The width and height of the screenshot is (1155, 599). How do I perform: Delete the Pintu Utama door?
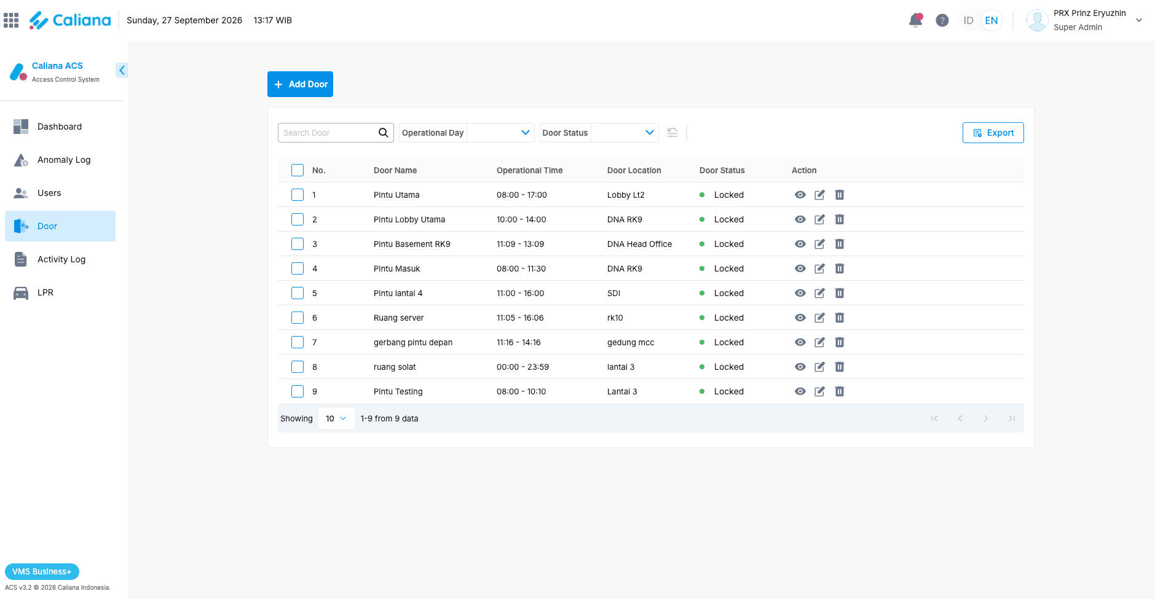(840, 195)
